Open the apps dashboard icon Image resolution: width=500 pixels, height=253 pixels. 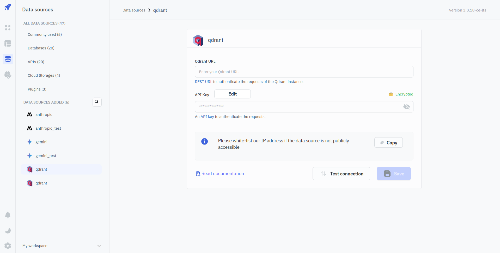pyautogui.click(x=8, y=28)
